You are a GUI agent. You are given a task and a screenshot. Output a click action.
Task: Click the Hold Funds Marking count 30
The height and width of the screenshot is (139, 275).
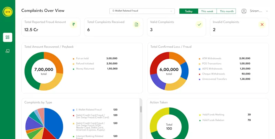249,115
